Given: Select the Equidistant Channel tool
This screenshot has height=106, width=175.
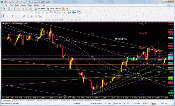Looking at the screenshot, I should pyautogui.click(x=24, y=16).
